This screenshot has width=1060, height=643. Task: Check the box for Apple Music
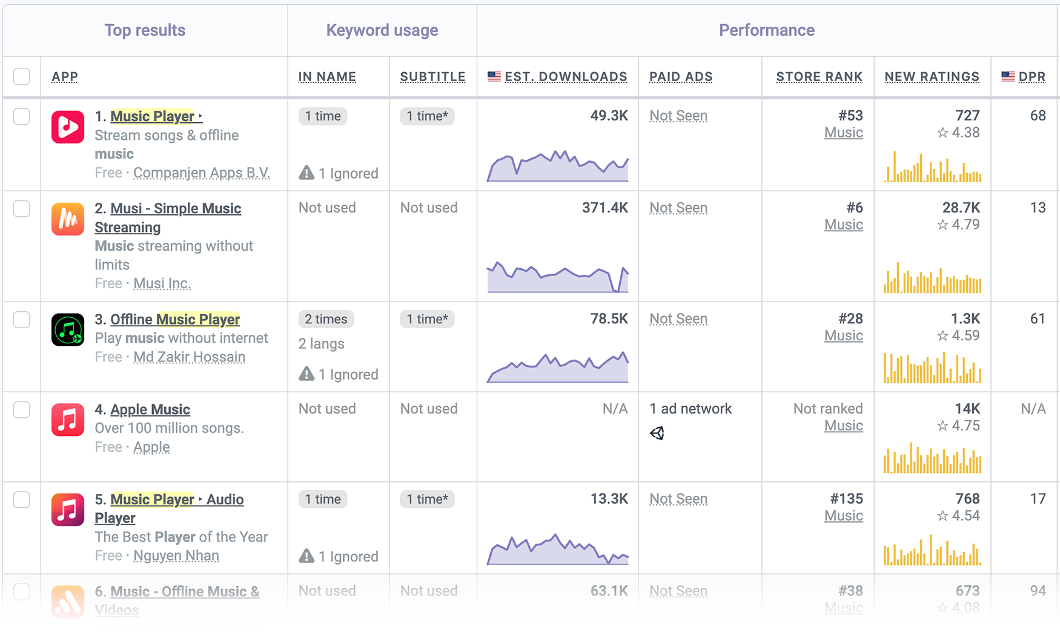22,409
